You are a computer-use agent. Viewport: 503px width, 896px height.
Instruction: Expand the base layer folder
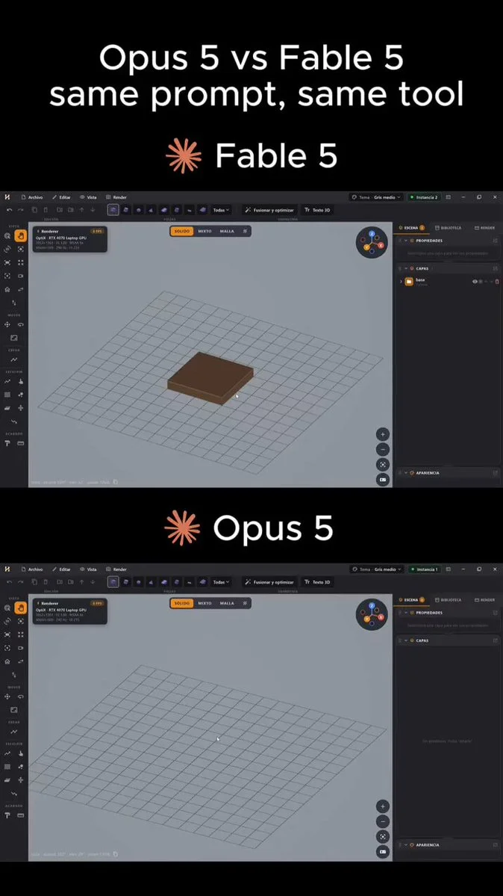tap(401, 282)
